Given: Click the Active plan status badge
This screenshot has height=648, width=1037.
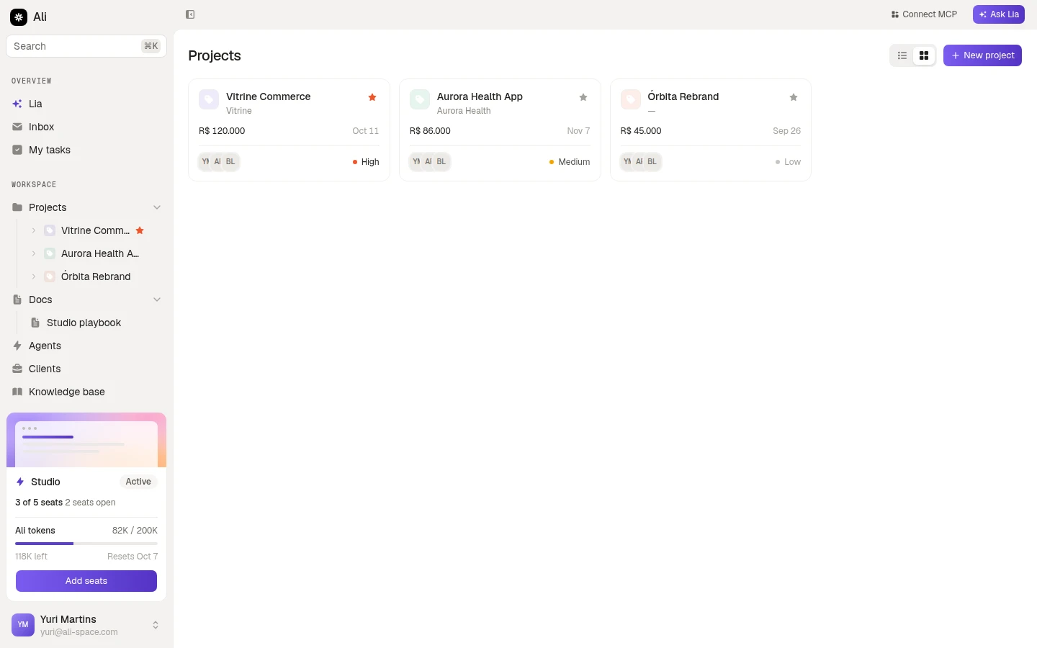Looking at the screenshot, I should [x=138, y=482].
